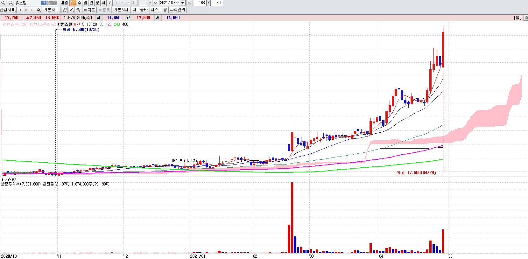Click the 2020/10 date axis label
528x259 pixels.
(9, 256)
